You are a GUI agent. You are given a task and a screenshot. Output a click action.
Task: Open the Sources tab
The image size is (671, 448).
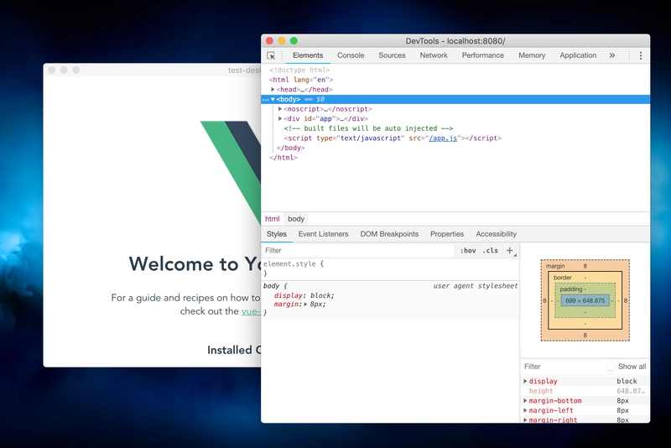[x=392, y=55]
